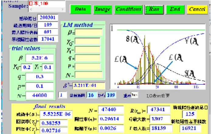
Task: Select cumulative positives field 17041
Action: point(48,39)
